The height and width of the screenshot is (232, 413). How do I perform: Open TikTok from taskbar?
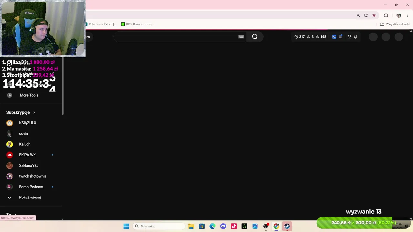[x=234, y=226]
